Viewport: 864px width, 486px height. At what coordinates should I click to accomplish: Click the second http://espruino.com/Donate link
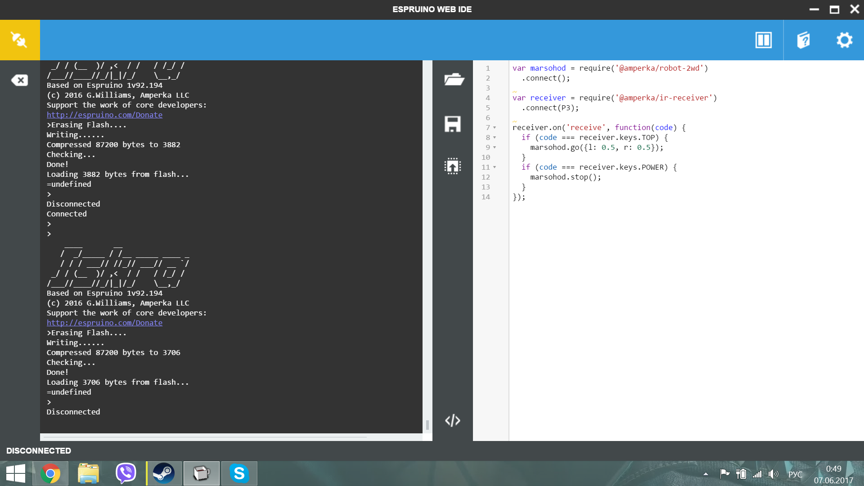click(104, 322)
